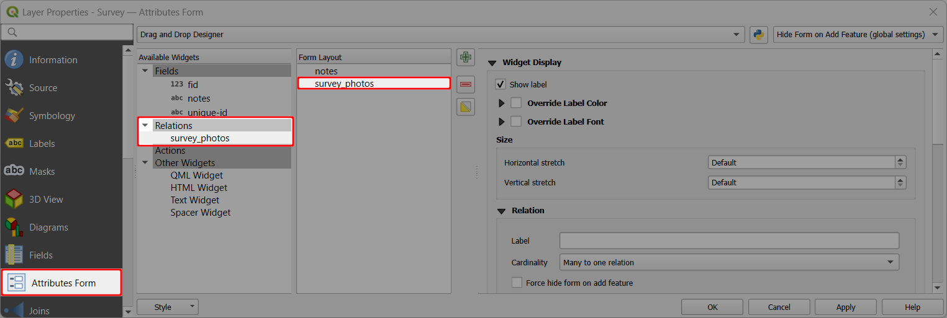947x318 pixels.
Task: Switch to the Fields tab
Action: pos(41,255)
